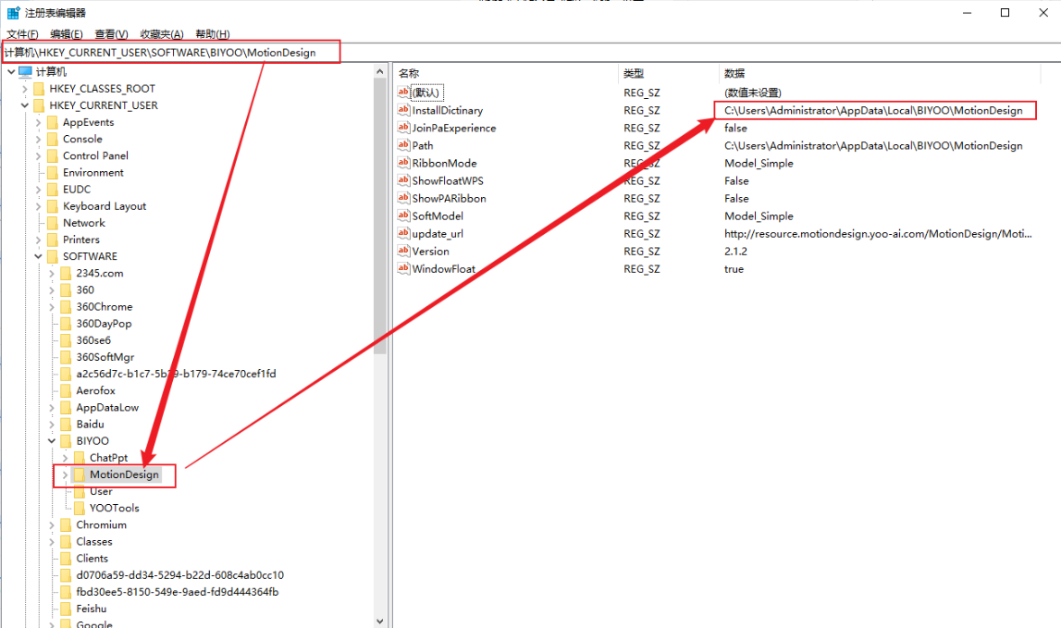Open the 收藏夹(A) favorites menu
The height and width of the screenshot is (628, 1061).
click(x=162, y=34)
